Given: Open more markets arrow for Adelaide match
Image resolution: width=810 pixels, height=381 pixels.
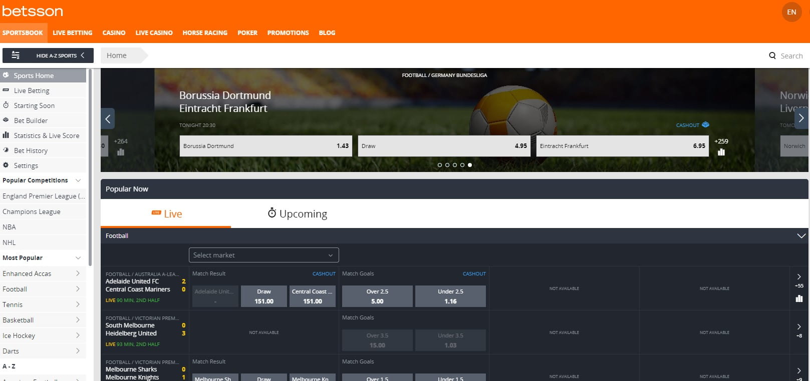Looking at the screenshot, I should 799,276.
